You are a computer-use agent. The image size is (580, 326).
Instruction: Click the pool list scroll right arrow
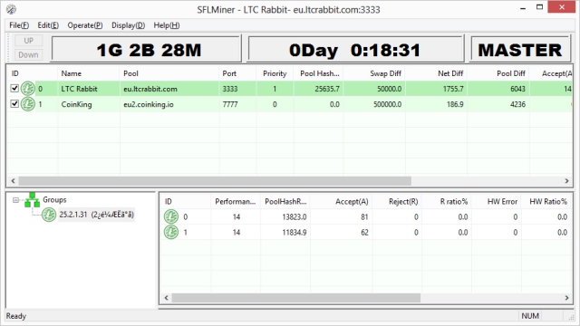(566, 181)
